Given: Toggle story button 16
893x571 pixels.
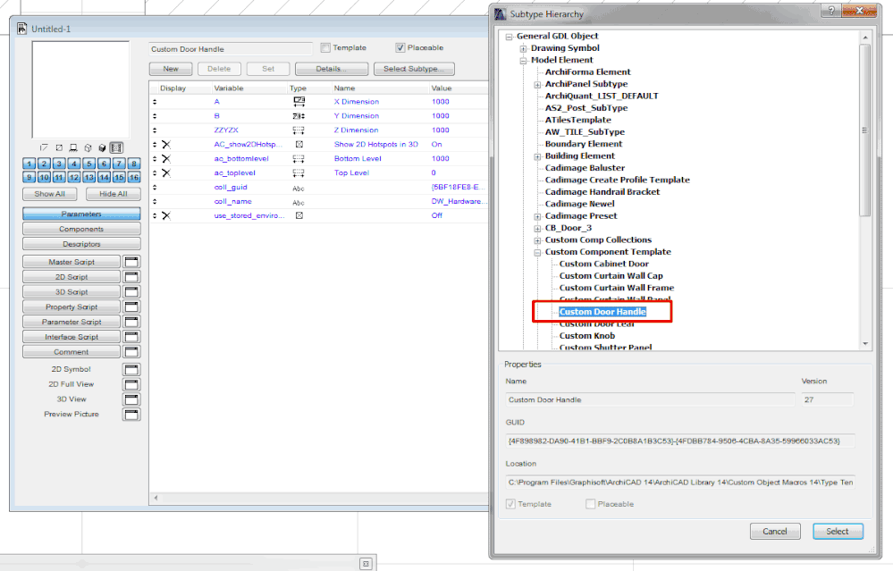Looking at the screenshot, I should point(134,178).
